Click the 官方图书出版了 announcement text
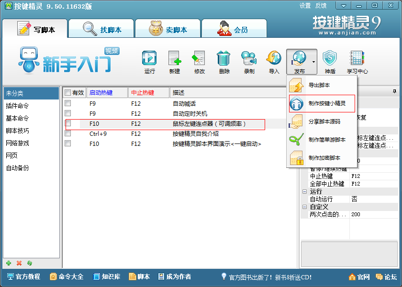The height and width of the screenshot is (287, 402). tap(270, 277)
